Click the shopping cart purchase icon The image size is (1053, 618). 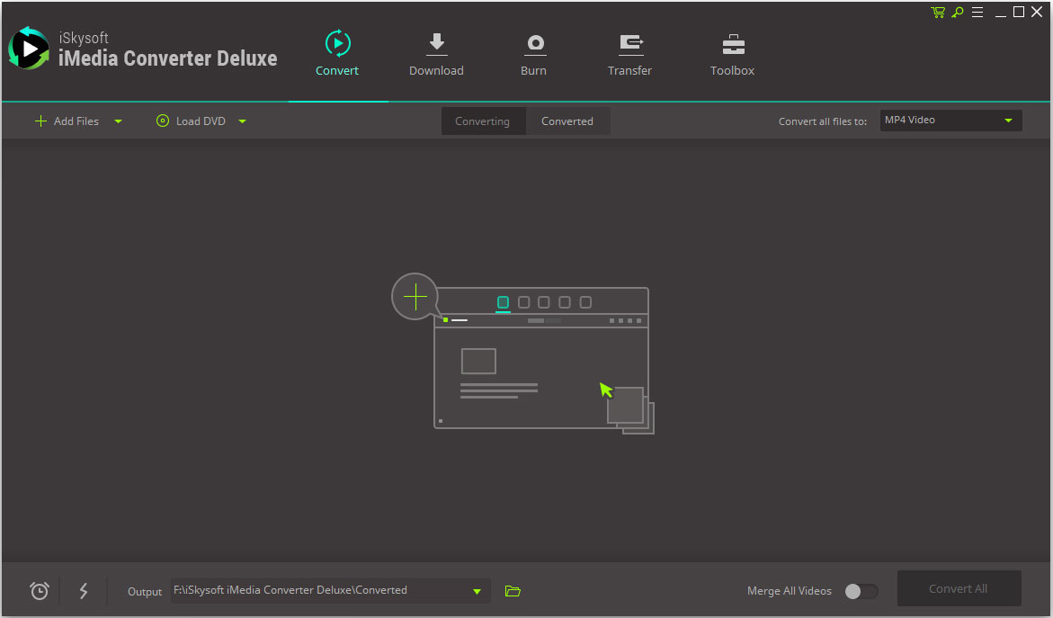coord(938,13)
